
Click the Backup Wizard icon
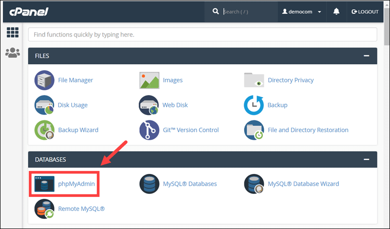(x=44, y=130)
